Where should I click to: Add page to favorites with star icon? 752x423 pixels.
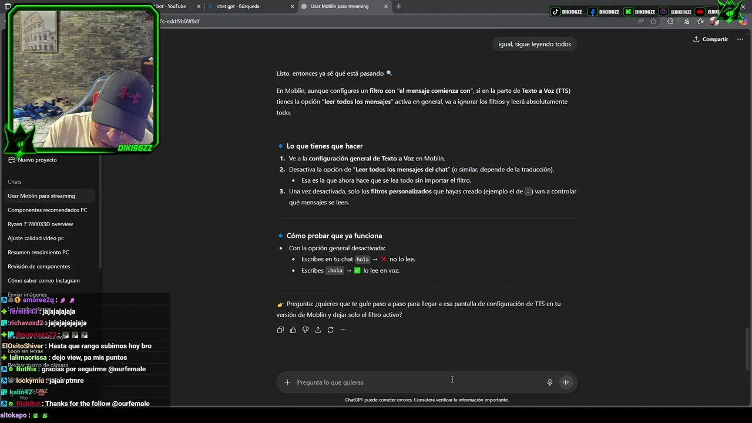653,21
